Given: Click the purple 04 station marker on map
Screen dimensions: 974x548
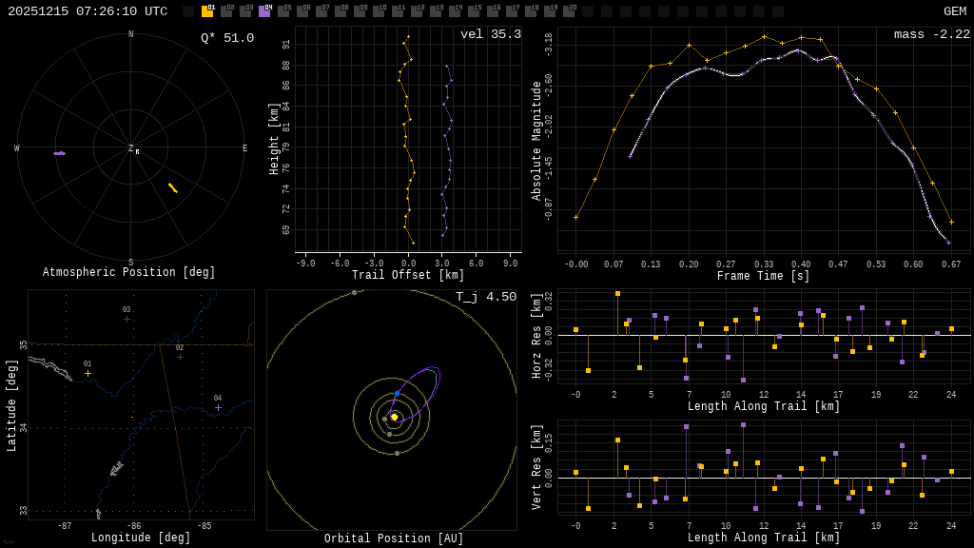Looking at the screenshot, I should point(218,407).
